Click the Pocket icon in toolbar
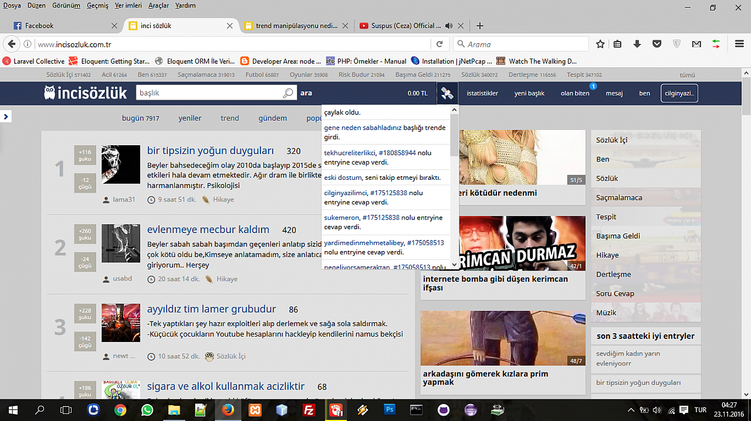The image size is (751, 421). coord(657,44)
